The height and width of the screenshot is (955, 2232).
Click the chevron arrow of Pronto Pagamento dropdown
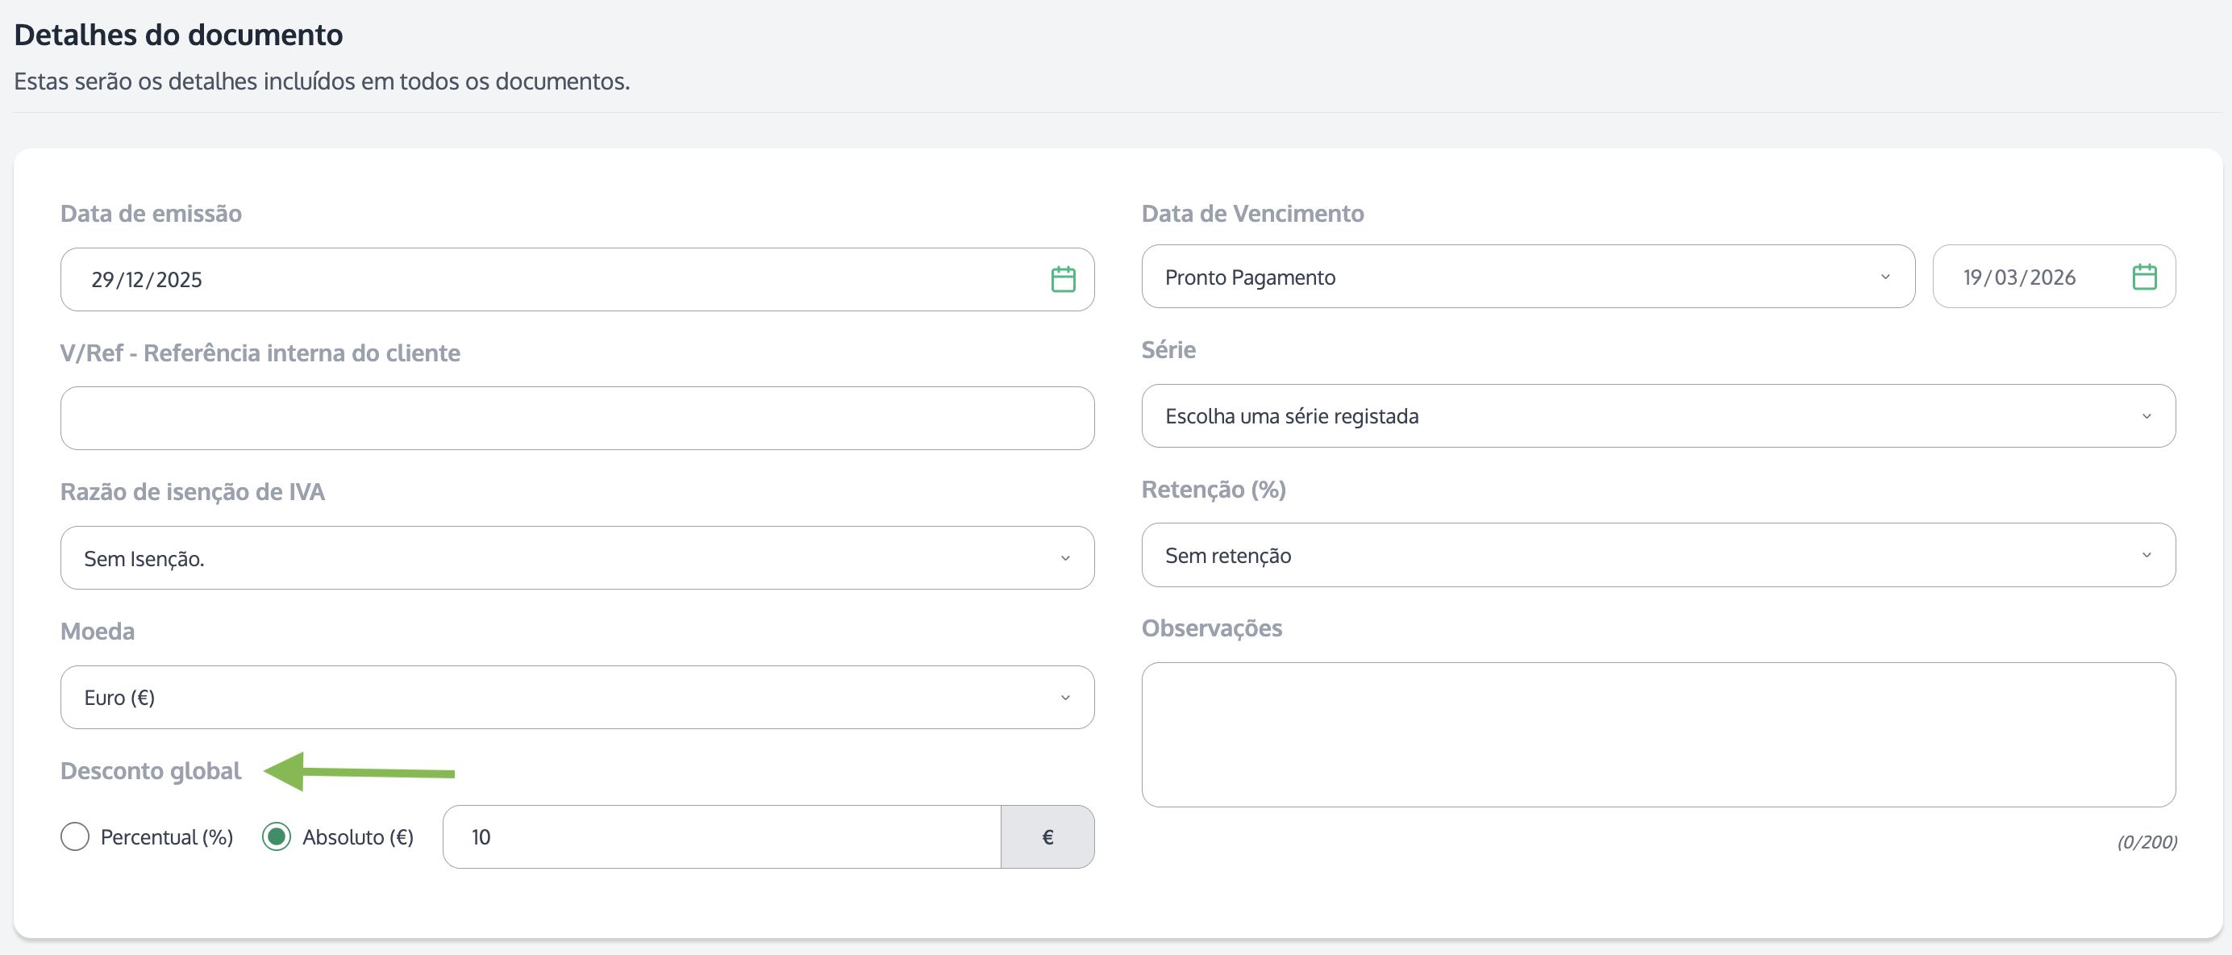1884,277
